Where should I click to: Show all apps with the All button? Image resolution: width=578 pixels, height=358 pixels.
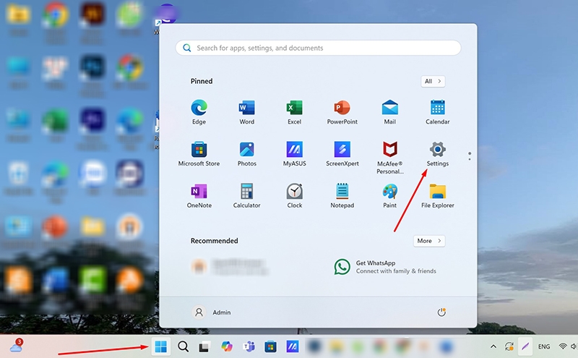tap(433, 81)
